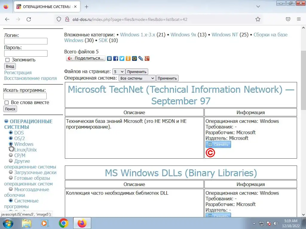The width and height of the screenshot is (306, 229).
Task: Open MS Windows DLLs title link
Action: 181,173
